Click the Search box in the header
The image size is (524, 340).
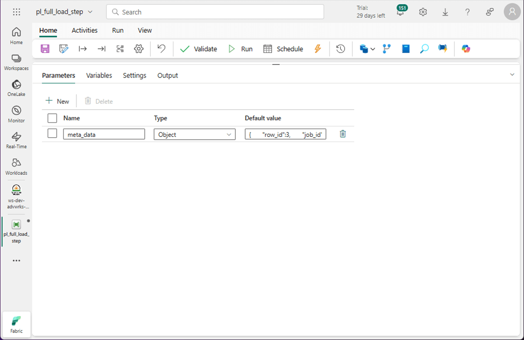coord(215,12)
